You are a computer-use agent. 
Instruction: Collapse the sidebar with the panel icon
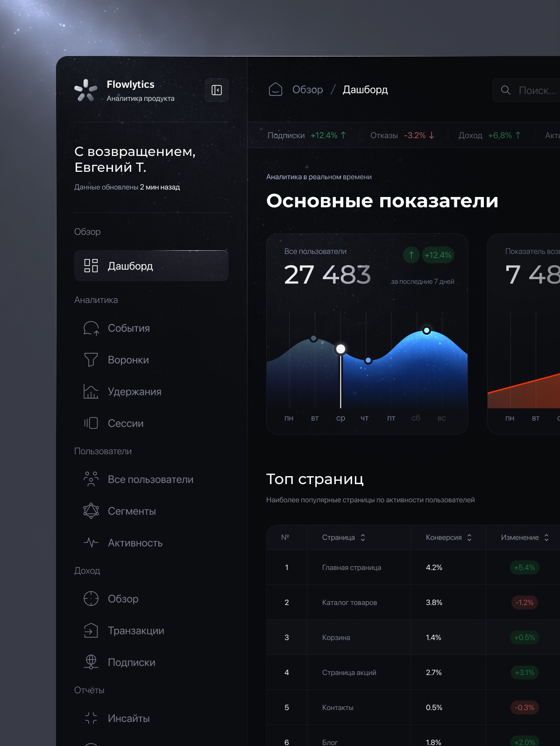tap(217, 90)
